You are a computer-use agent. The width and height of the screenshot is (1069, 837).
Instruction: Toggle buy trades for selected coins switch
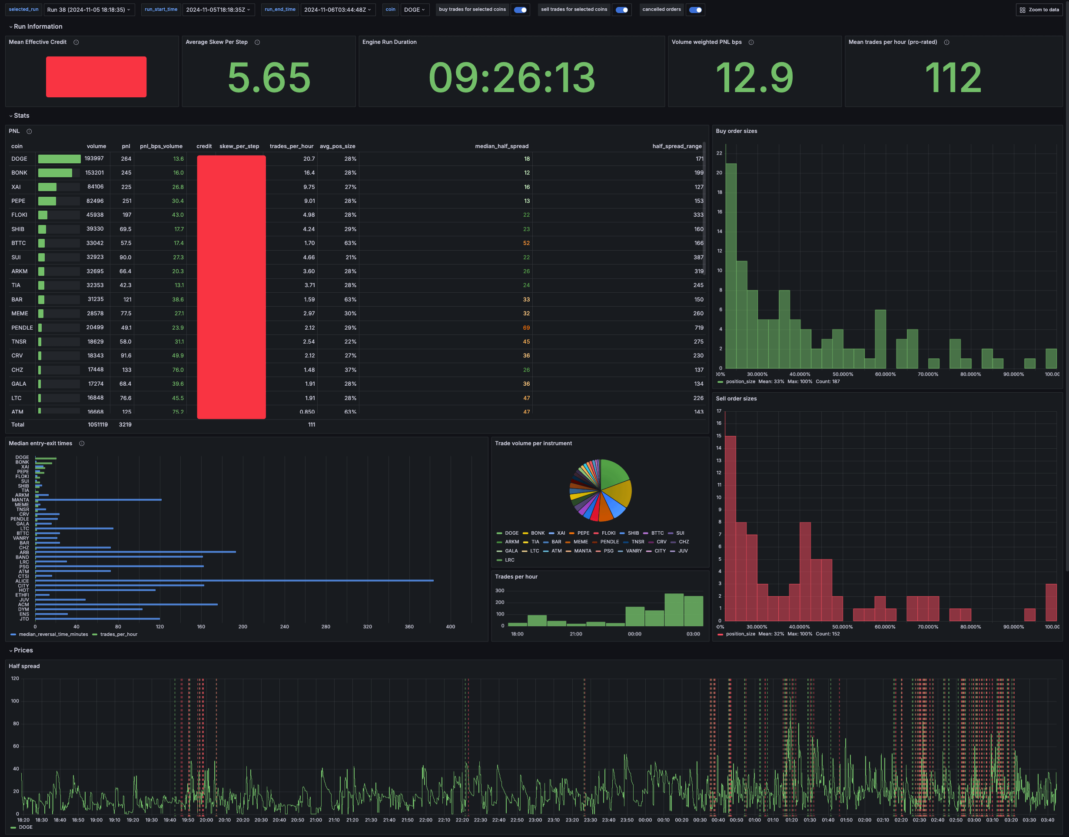(520, 10)
